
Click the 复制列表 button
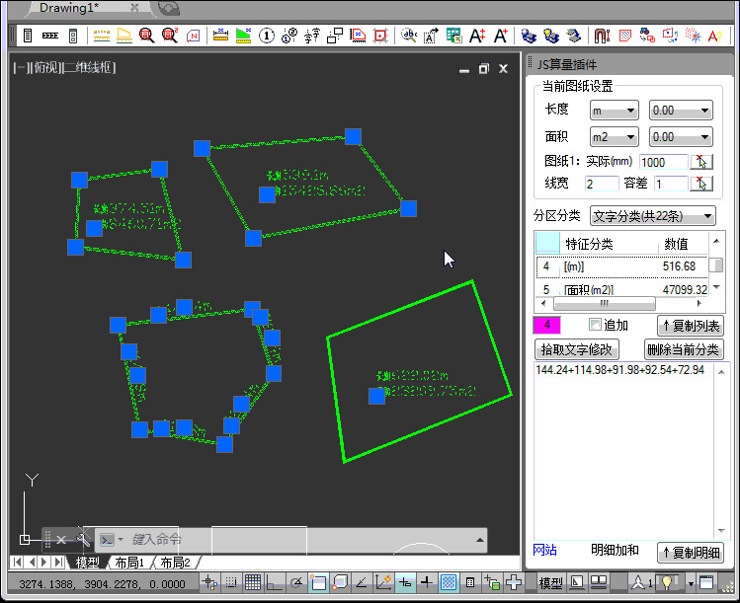pos(691,326)
